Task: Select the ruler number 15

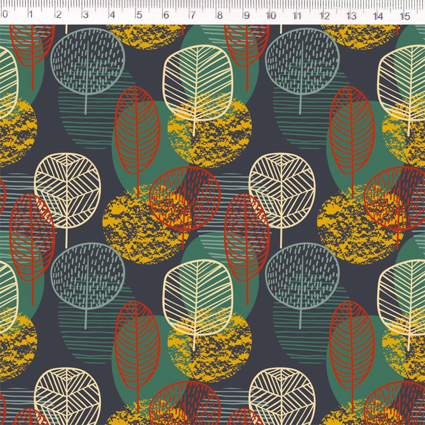Action: coord(405,16)
